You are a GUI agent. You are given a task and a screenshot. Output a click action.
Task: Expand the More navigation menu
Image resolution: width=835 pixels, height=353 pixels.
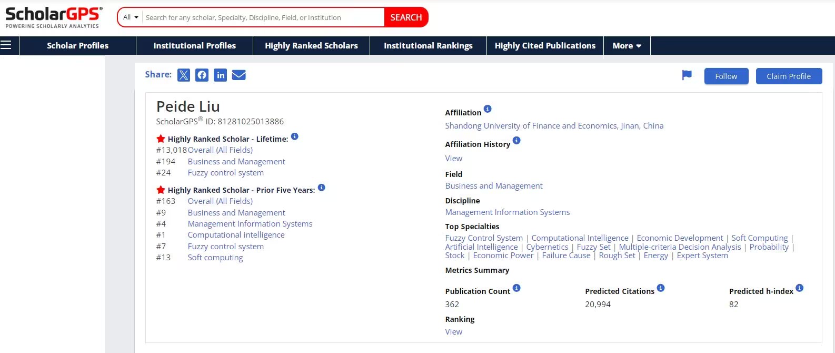[x=627, y=46]
